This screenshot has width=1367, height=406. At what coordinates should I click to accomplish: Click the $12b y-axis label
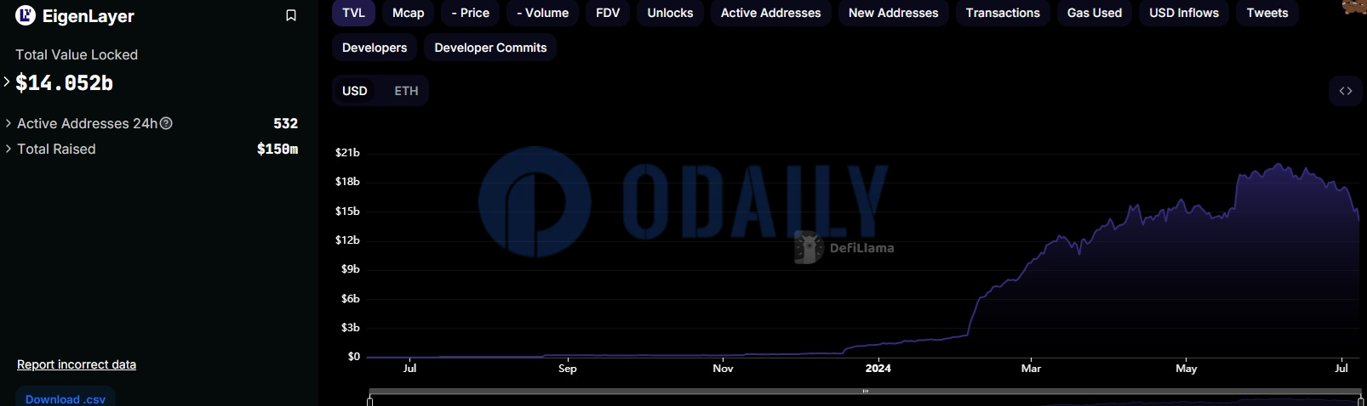(347, 240)
